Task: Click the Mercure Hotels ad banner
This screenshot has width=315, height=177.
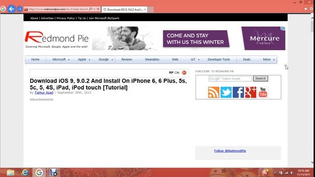Action: [x=263, y=38]
